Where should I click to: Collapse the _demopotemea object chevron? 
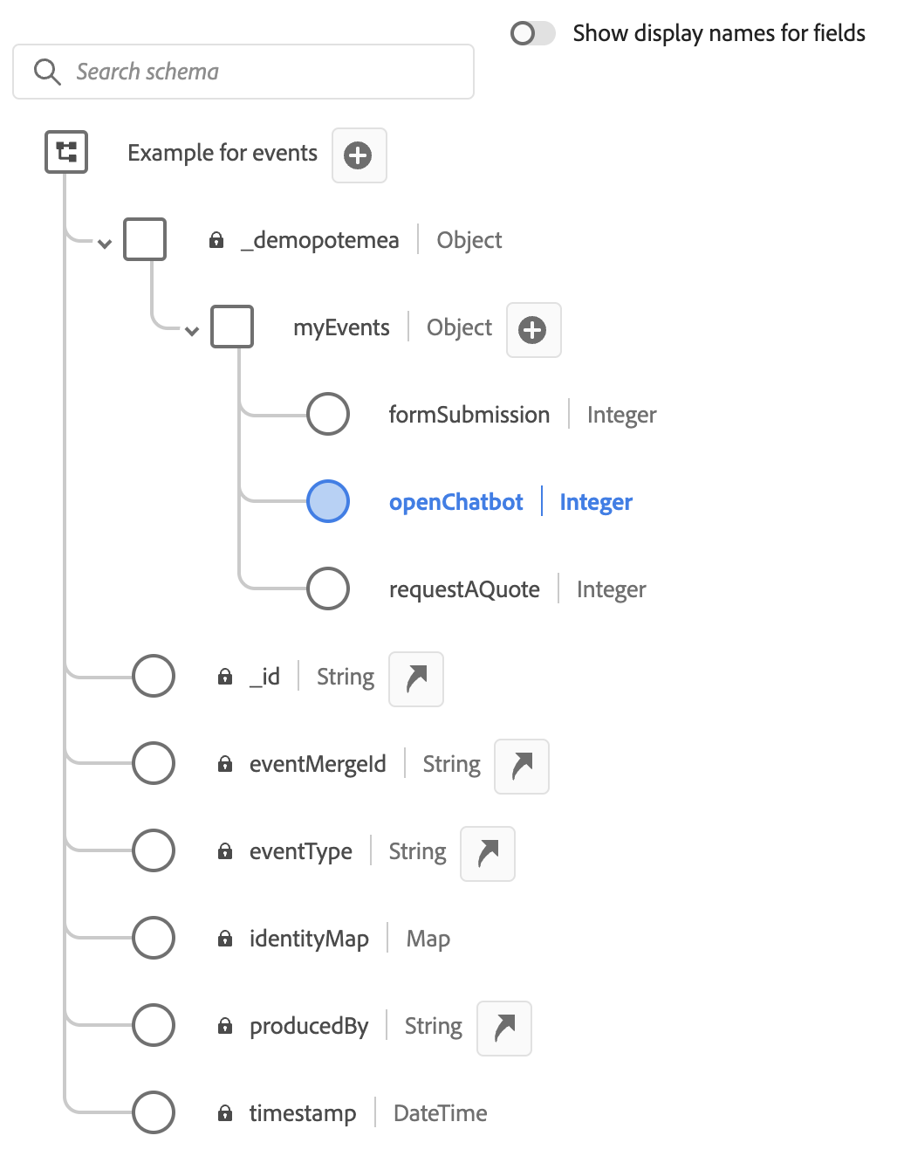[105, 244]
